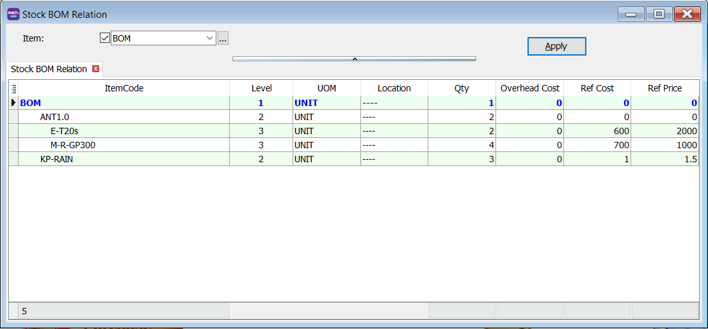708x329 pixels.
Task: Click the Item combo box text field
Action: [157, 39]
